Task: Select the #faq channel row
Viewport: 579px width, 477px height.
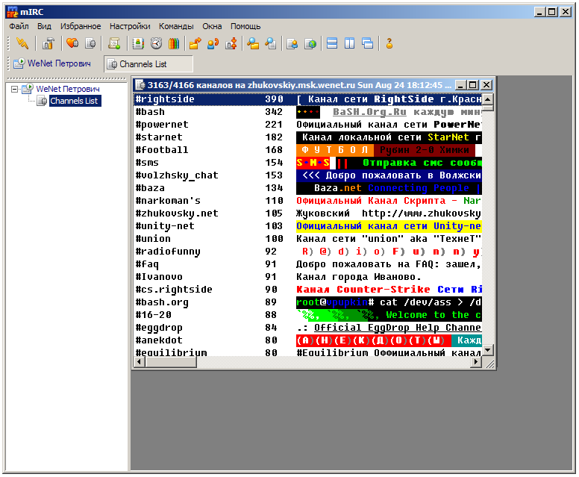Action: click(307, 264)
